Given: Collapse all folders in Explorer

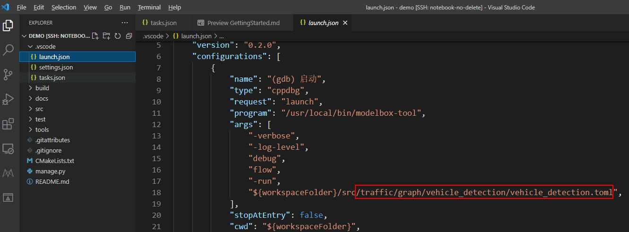Looking at the screenshot, I should point(129,36).
